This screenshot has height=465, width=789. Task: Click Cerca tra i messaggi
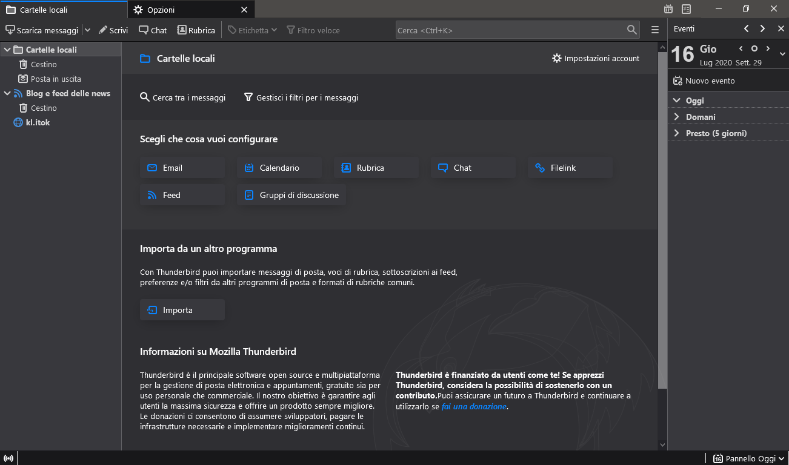pyautogui.click(x=182, y=97)
